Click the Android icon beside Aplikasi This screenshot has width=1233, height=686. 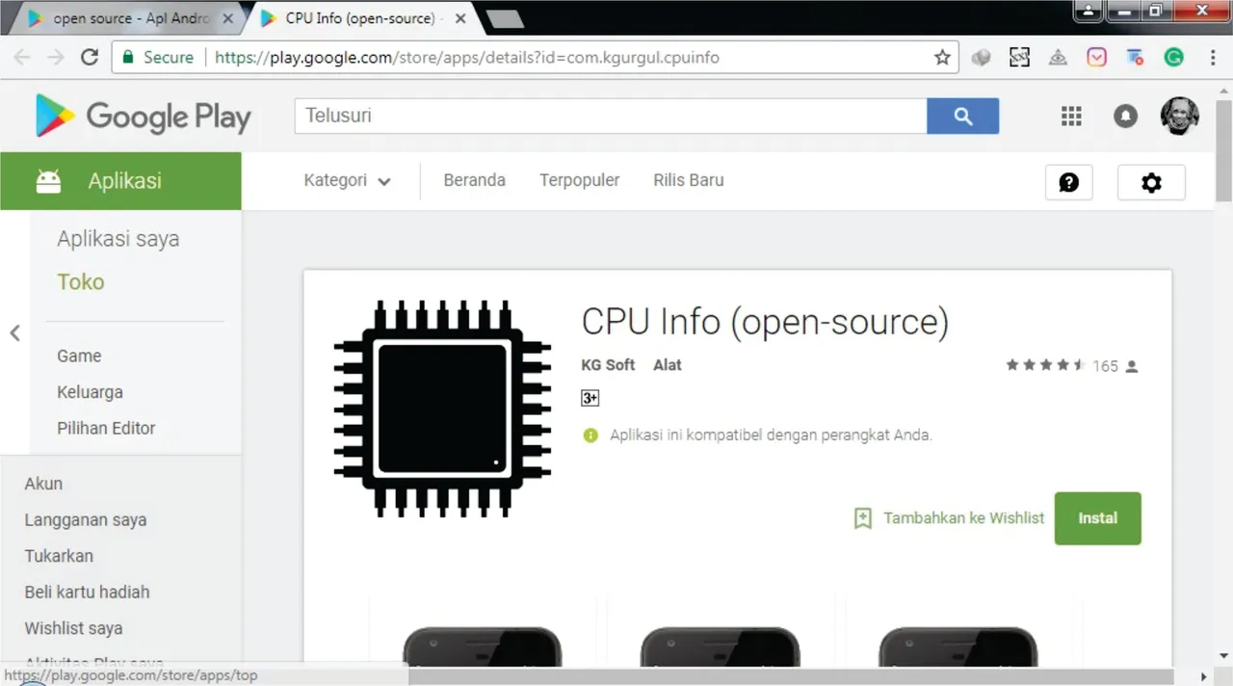(x=48, y=180)
